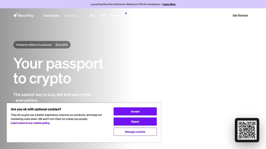Open the MoonPay logo home link

click(24, 16)
